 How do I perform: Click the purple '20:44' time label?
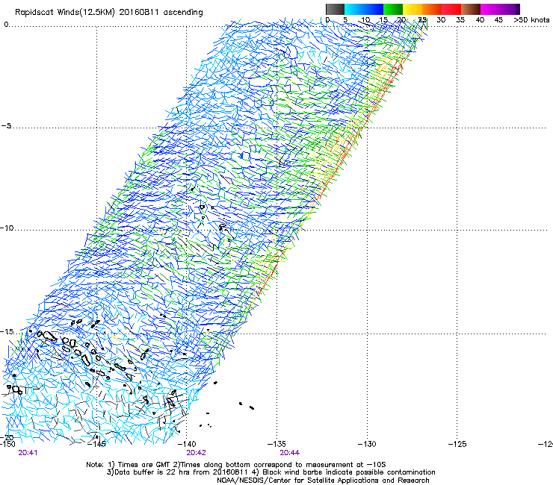tap(289, 453)
